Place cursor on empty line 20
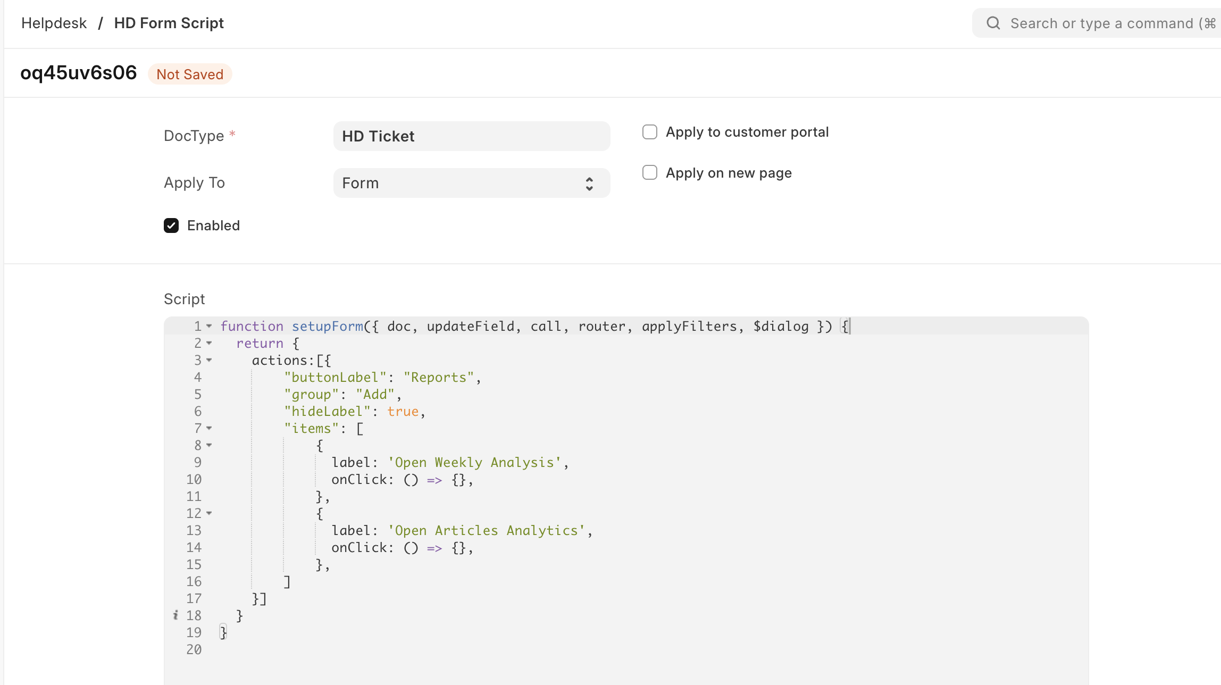 point(372,649)
